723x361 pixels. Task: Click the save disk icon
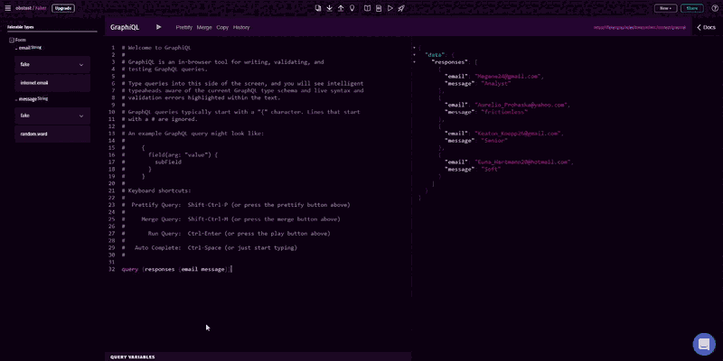[x=379, y=8]
